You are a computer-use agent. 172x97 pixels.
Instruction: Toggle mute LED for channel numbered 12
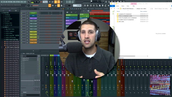pos(21,18)
